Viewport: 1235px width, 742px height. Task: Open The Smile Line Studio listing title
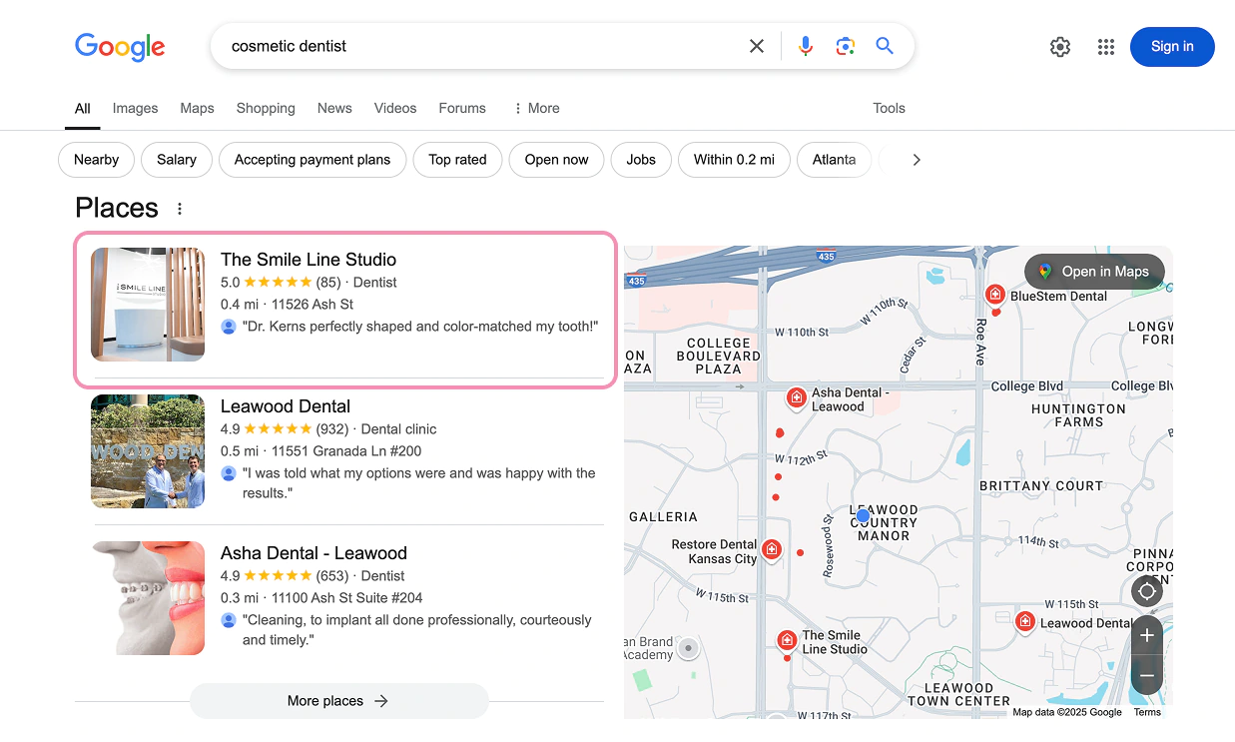(309, 260)
